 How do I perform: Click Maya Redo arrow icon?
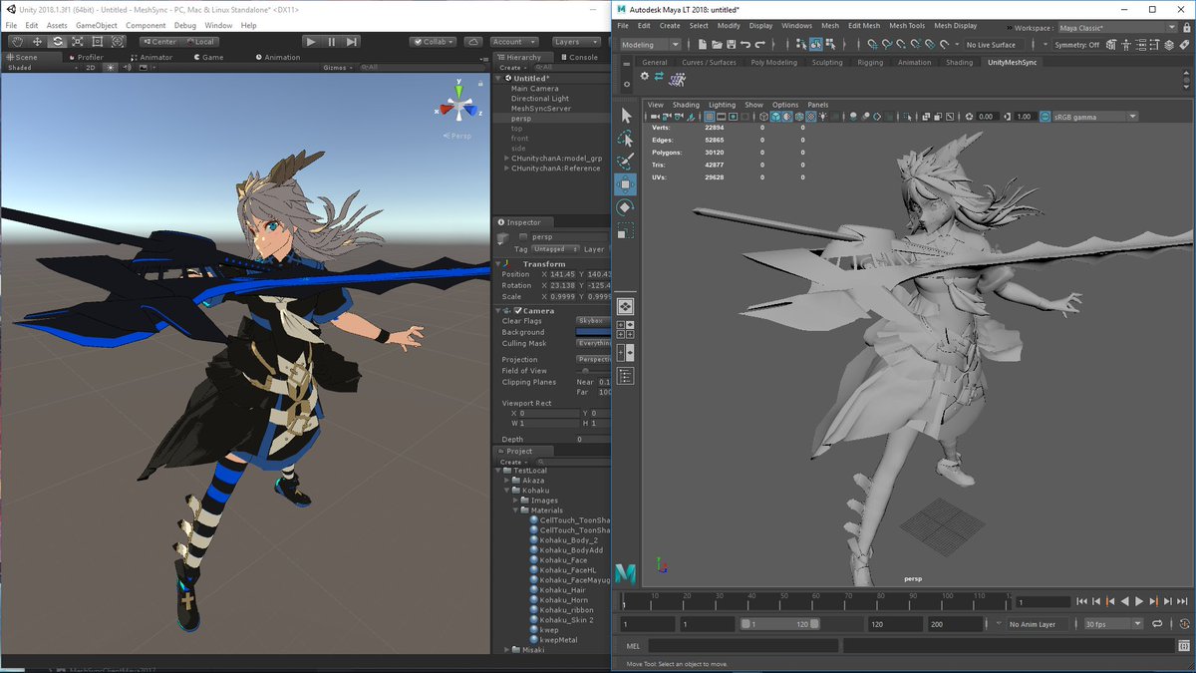coord(759,45)
